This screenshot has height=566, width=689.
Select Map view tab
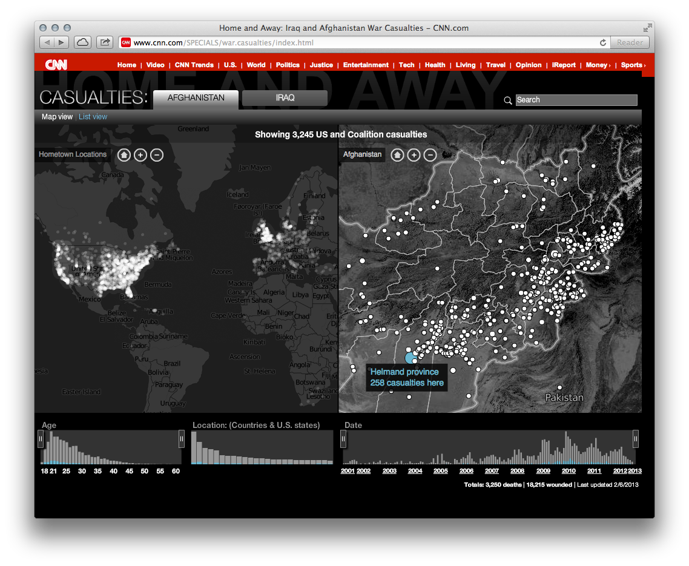coord(56,116)
